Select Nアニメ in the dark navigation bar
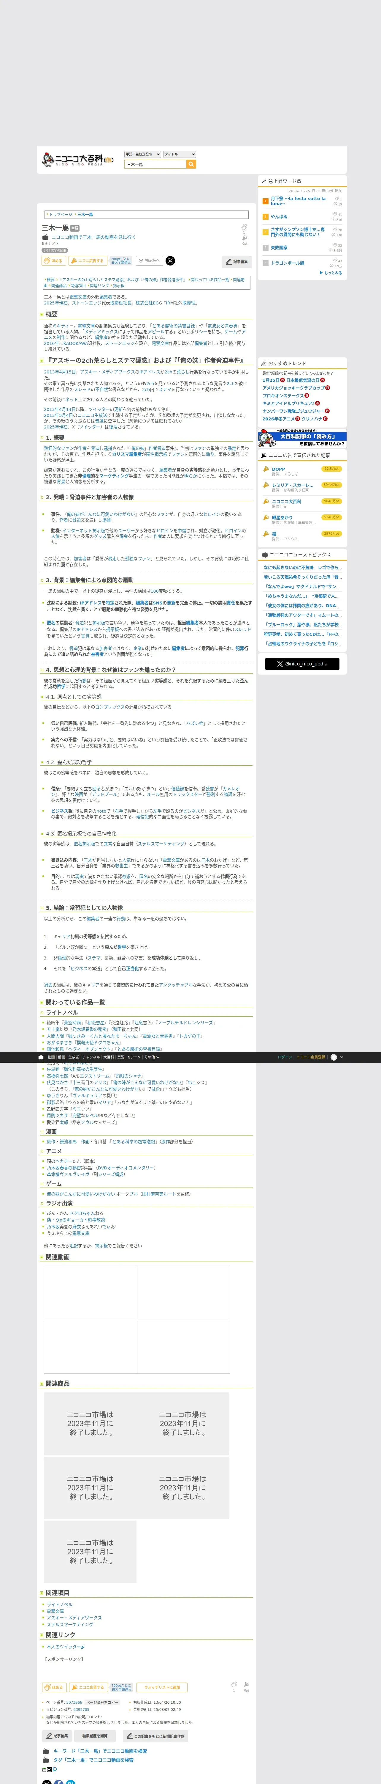Viewport: 381px width, 1784px height. tap(134, 1058)
